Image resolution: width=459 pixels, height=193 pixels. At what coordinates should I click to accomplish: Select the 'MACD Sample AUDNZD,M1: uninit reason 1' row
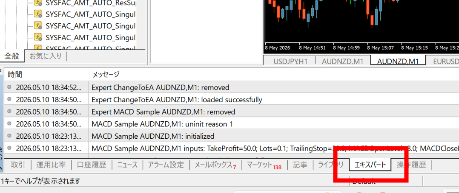tap(231, 124)
